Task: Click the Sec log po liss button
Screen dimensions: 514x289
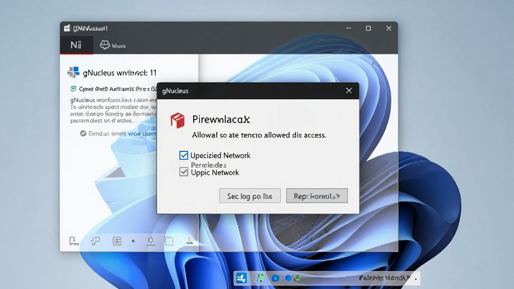Action: (250, 196)
